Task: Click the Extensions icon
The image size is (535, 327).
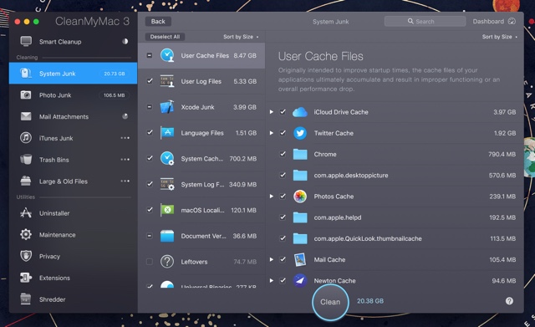Action: pos(26,278)
